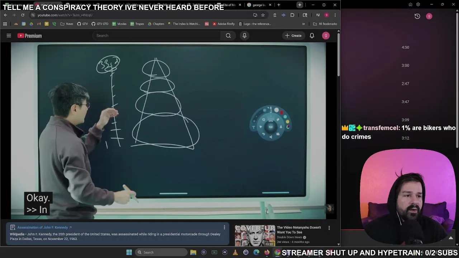Open the Create button menu
The height and width of the screenshot is (258, 459).
click(x=293, y=35)
